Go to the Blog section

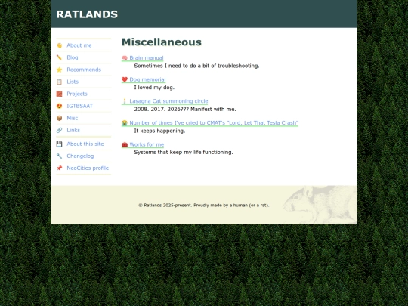[x=73, y=57]
